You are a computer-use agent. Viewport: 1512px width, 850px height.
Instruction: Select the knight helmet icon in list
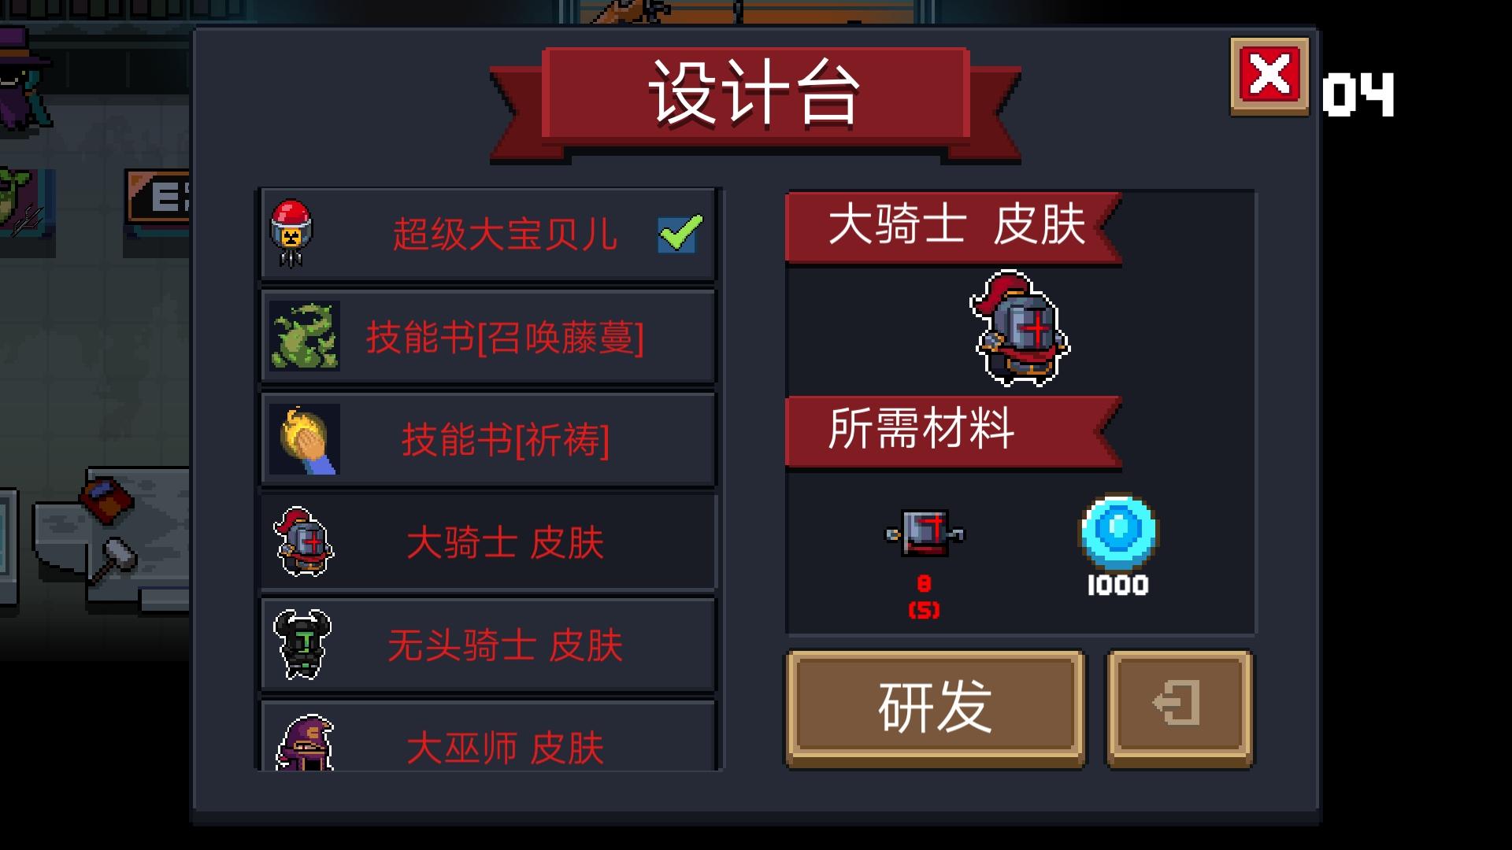(x=303, y=542)
